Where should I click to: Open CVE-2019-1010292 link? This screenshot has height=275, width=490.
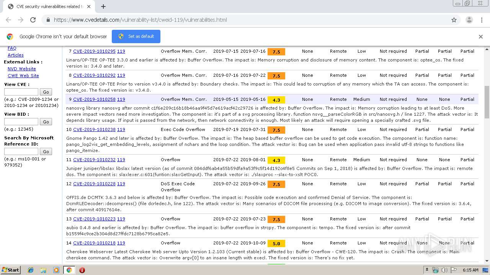(94, 75)
